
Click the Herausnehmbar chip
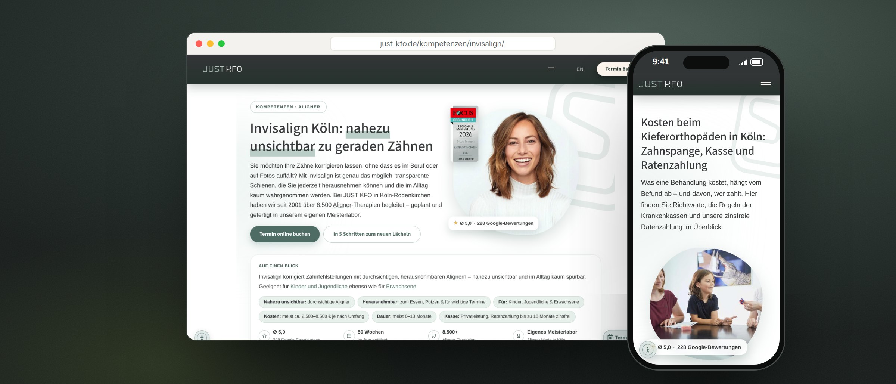point(424,302)
